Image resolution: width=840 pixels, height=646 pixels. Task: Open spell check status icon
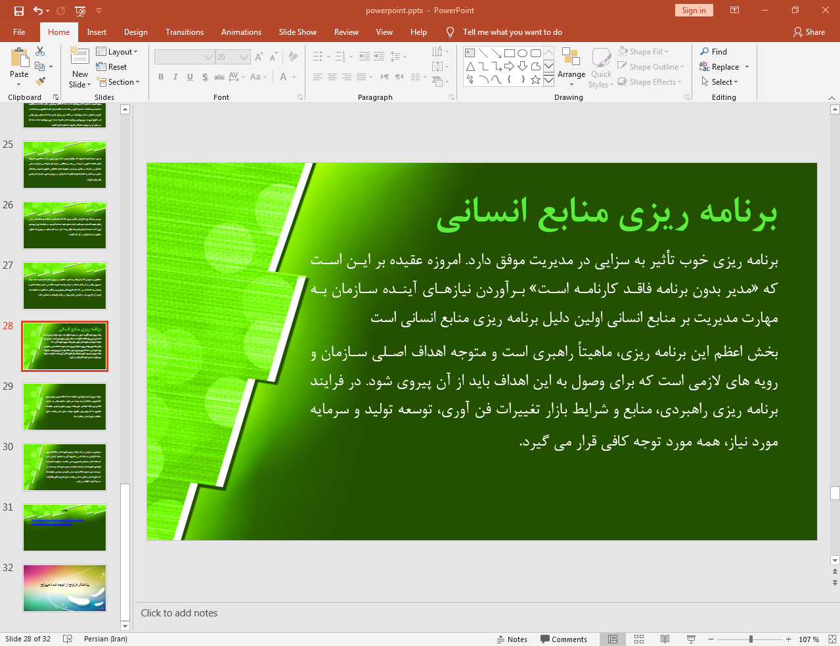68,639
